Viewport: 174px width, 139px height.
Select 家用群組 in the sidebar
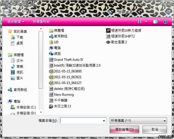point(17,90)
